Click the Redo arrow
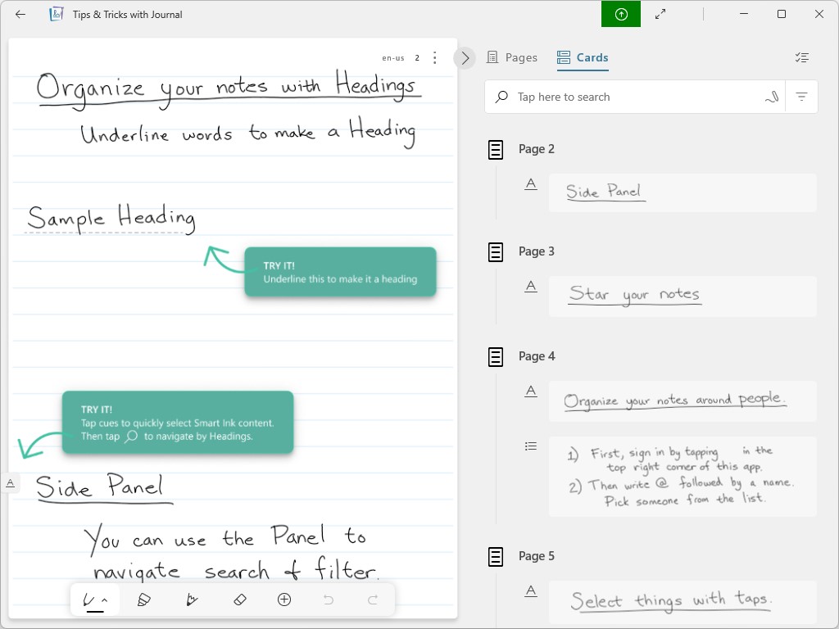The width and height of the screenshot is (839, 629). pos(373,600)
